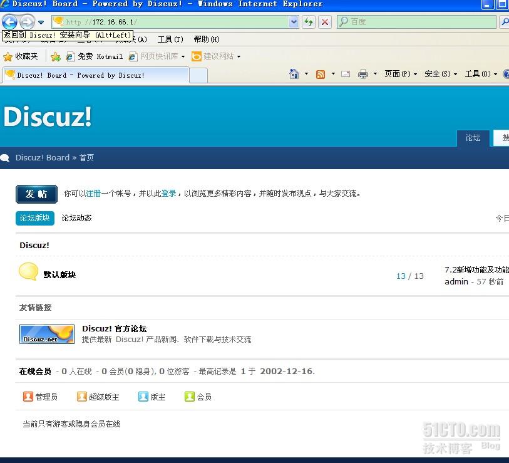509x463 pixels.
Task: Click the search box labeled 百度
Action: tap(416, 22)
